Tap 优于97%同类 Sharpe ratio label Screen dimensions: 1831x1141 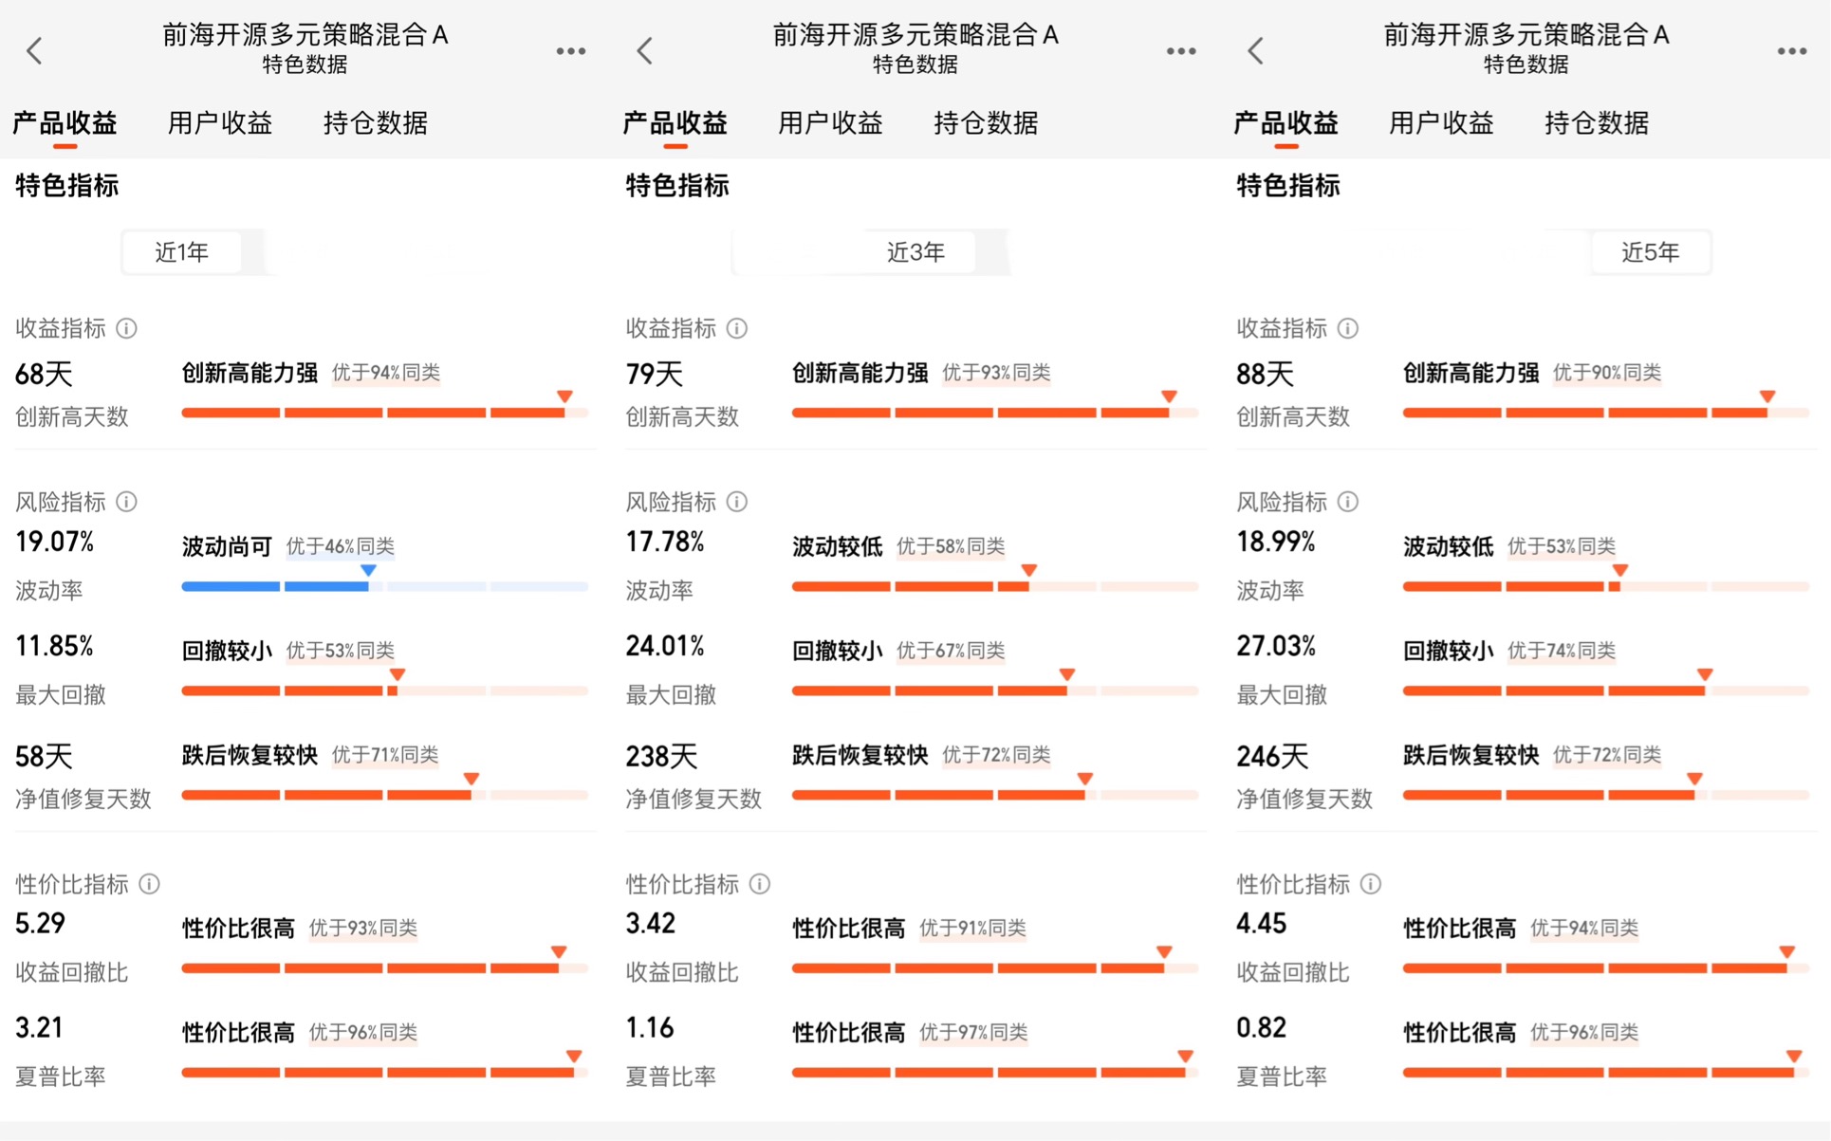coord(973,1032)
